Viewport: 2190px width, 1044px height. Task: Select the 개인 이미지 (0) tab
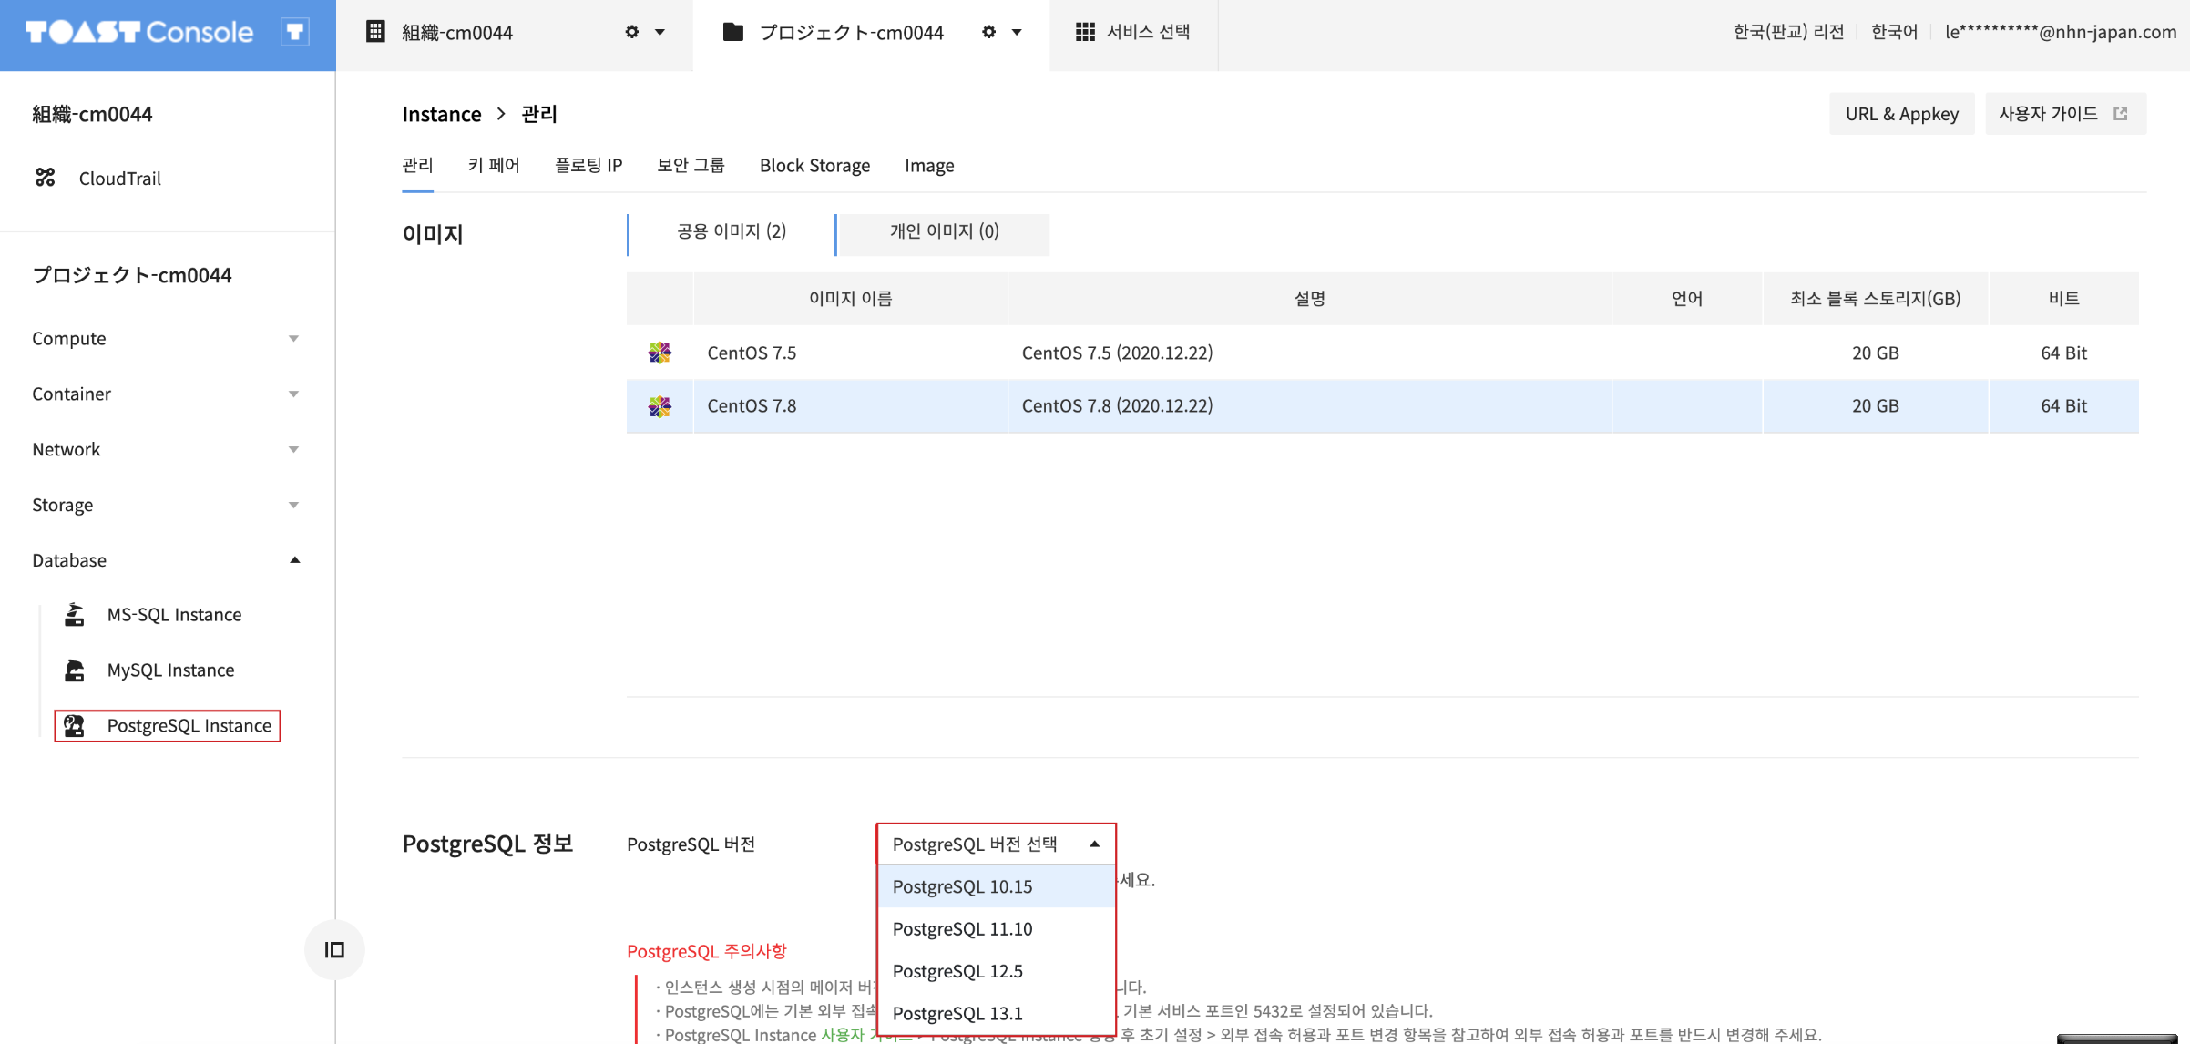944,234
